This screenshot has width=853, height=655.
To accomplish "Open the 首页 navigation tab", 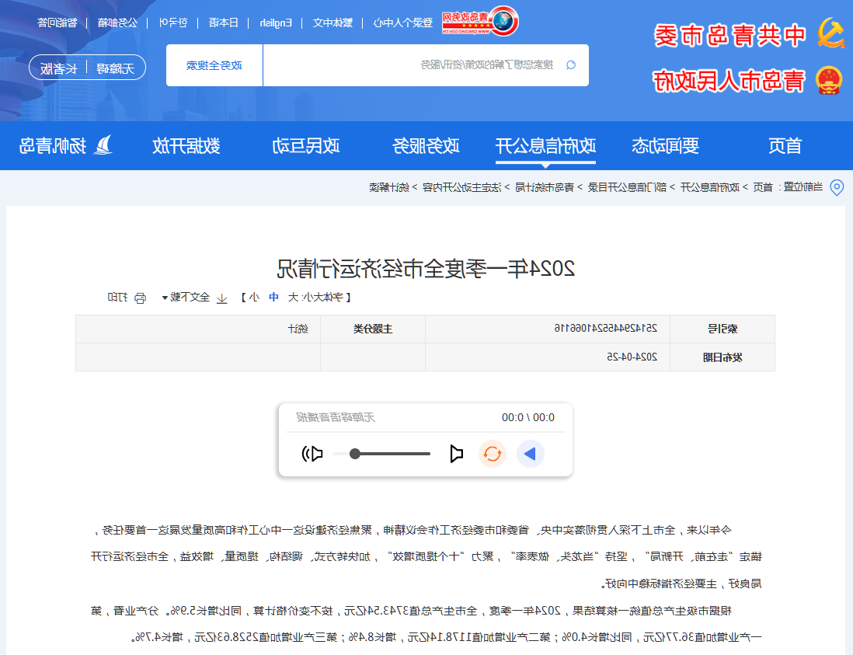I will (785, 146).
